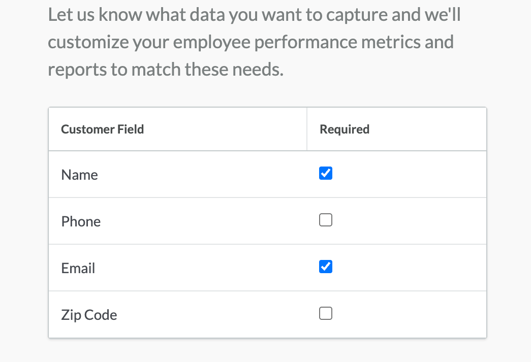The width and height of the screenshot is (531, 362).
Task: Click the Required column header
Action: pos(345,129)
